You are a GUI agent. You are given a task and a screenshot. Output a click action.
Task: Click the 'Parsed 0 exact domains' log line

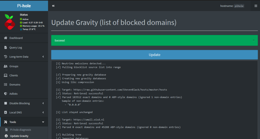[118, 127]
